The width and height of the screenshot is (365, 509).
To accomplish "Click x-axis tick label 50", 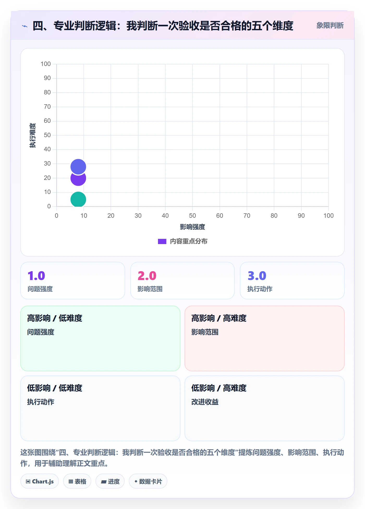I will (192, 216).
